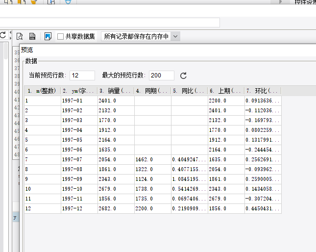Click the 销量 column header
Screen dimensions: 316x252
coord(116,91)
